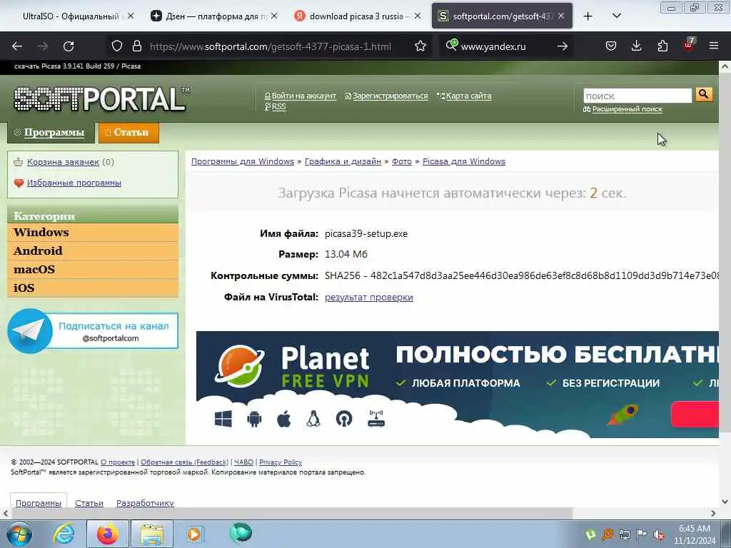The height and width of the screenshot is (548, 731).
Task: Click the www.yandex.ru search box
Action: [506, 46]
